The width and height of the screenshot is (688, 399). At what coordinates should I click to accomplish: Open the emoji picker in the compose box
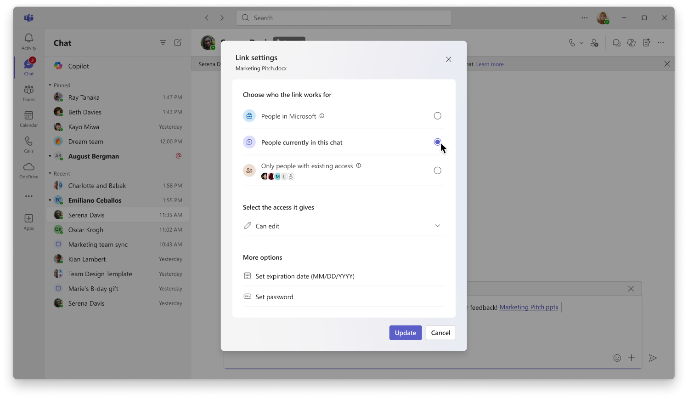click(617, 358)
